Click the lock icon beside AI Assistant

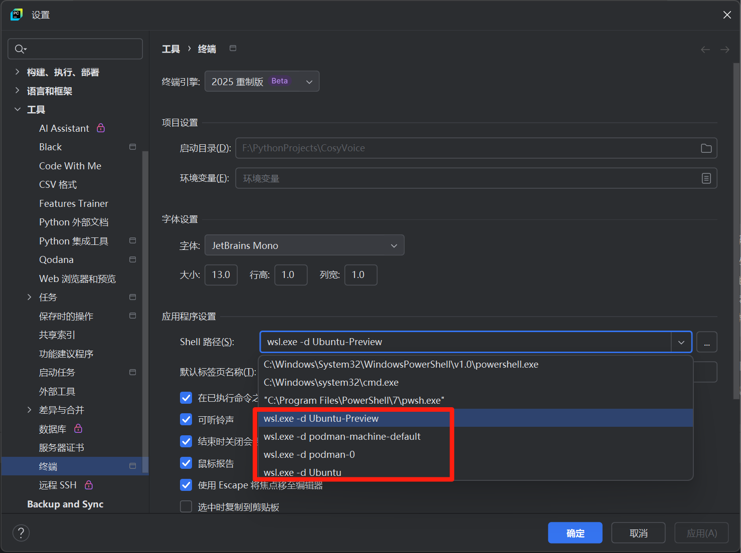pyautogui.click(x=101, y=128)
